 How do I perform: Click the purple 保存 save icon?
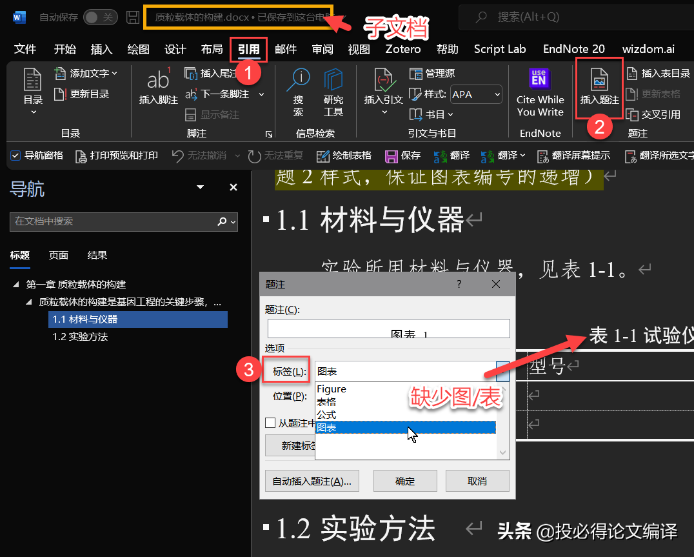pos(391,156)
